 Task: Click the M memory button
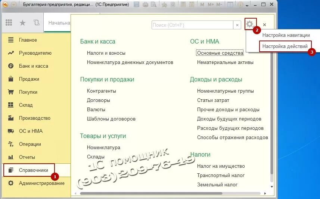coord(202,4)
